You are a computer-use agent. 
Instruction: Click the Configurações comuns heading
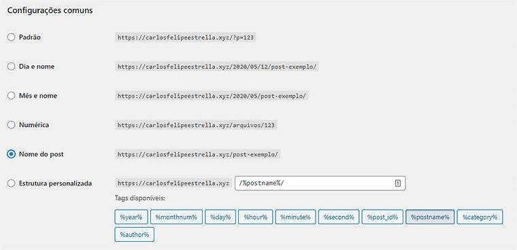pos(50,11)
